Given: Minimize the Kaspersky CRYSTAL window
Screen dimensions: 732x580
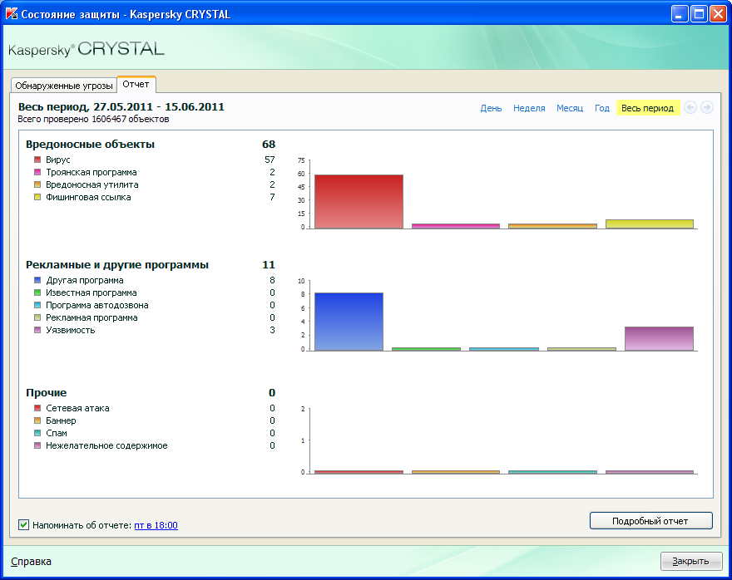Looking at the screenshot, I should [680, 14].
